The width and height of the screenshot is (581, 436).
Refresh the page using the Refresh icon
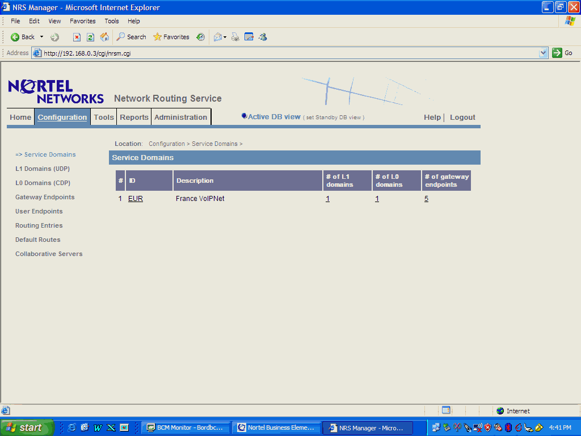[x=90, y=37]
